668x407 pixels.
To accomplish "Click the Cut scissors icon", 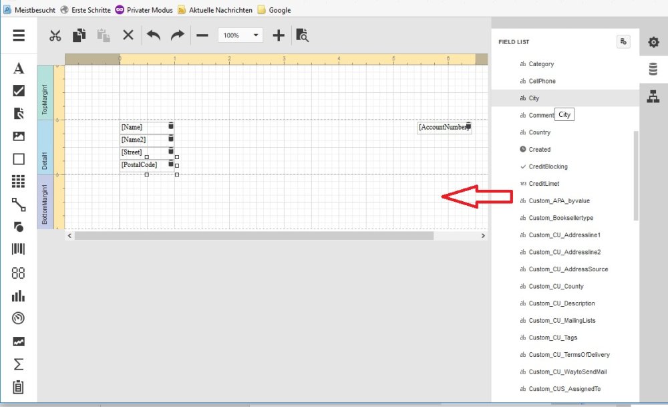I will tap(55, 35).
